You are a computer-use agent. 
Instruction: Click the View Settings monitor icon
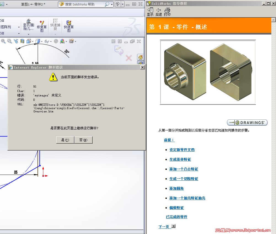click(x=71, y=41)
